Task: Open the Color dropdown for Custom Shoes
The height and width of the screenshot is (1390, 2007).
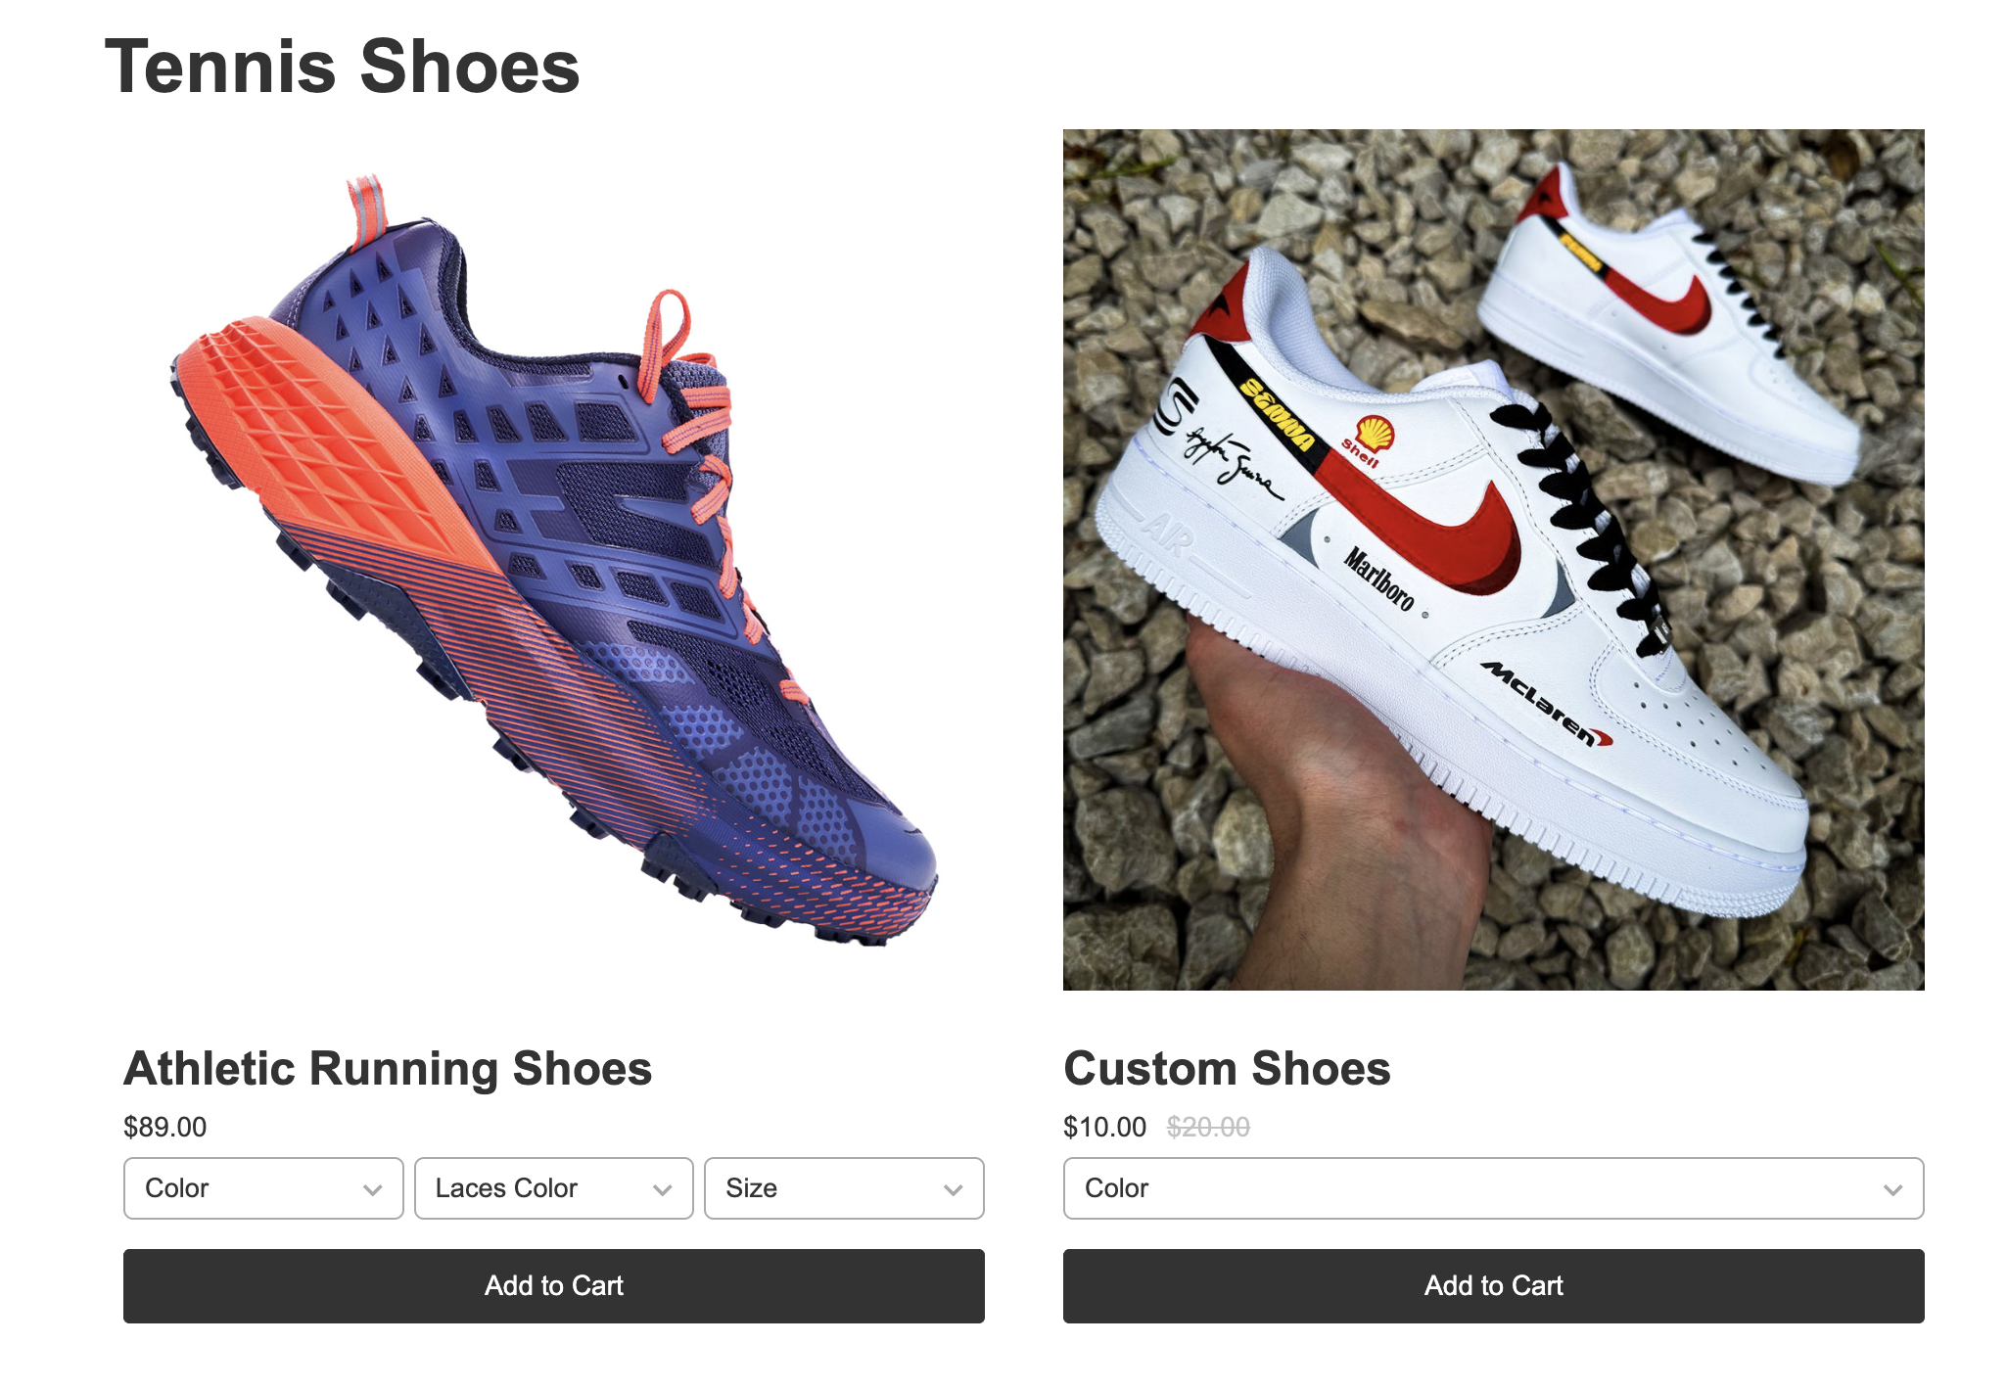Action: click(x=1494, y=1188)
